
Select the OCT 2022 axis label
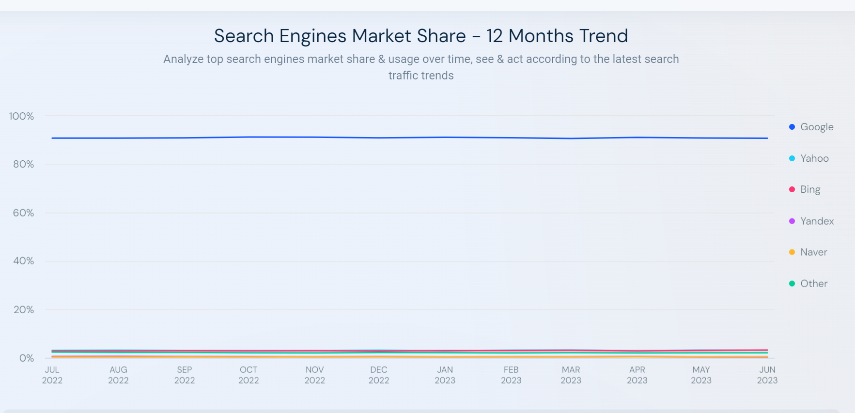point(249,375)
